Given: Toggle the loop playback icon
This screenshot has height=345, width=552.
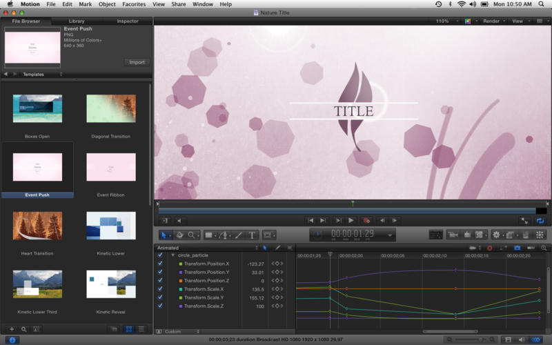Looking at the screenshot, I should 540,220.
